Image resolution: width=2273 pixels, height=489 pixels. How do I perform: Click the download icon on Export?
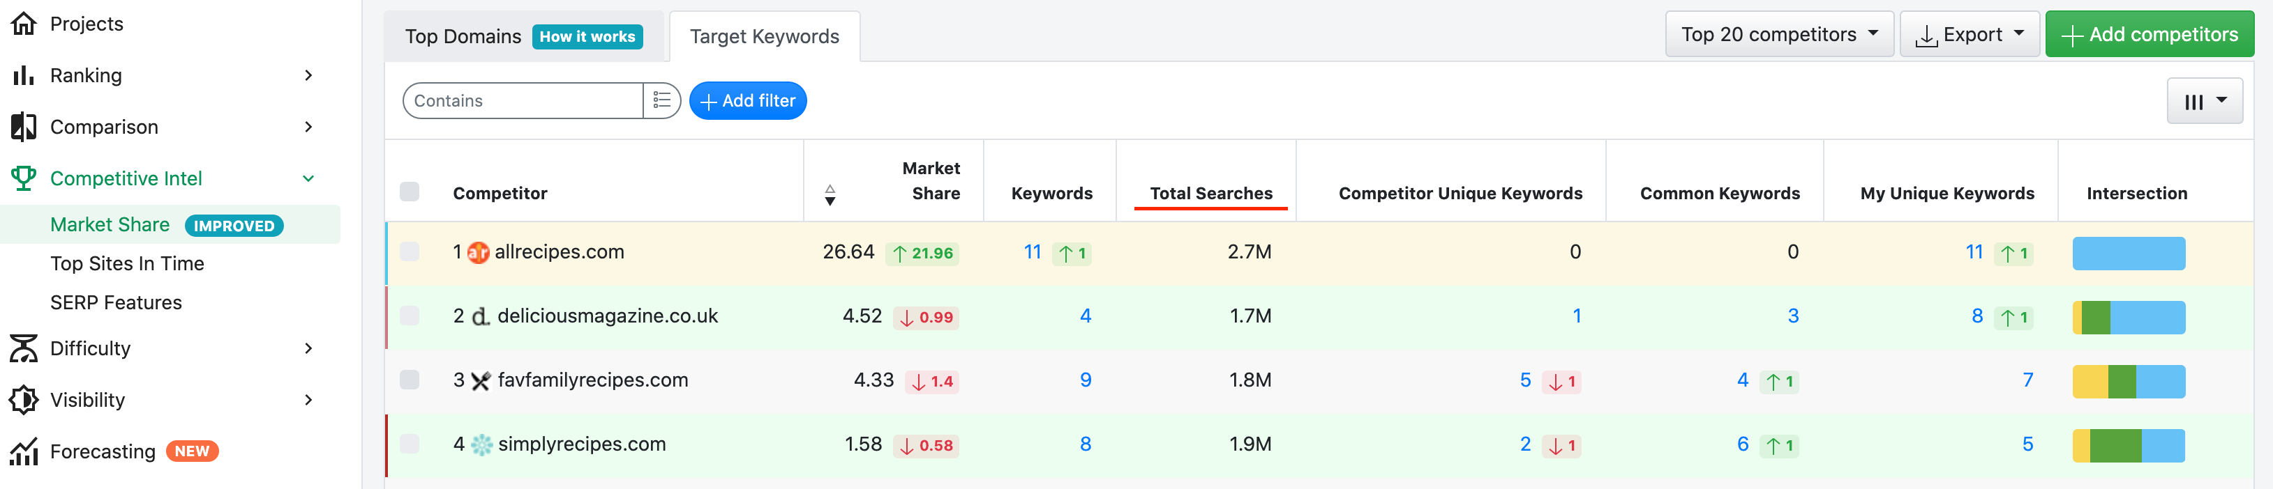[x=1927, y=36]
